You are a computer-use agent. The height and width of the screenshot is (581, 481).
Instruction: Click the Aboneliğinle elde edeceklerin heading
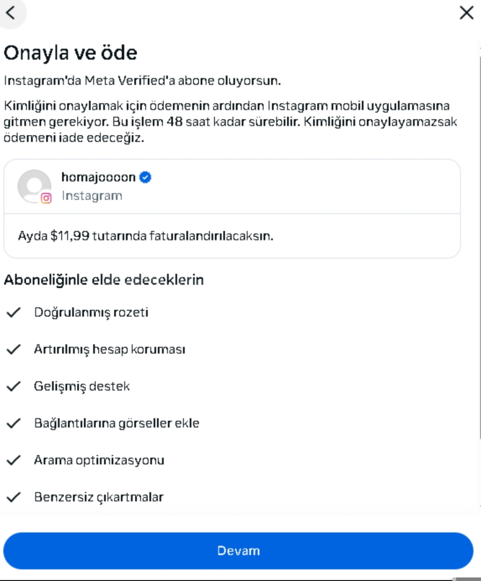coord(104,280)
